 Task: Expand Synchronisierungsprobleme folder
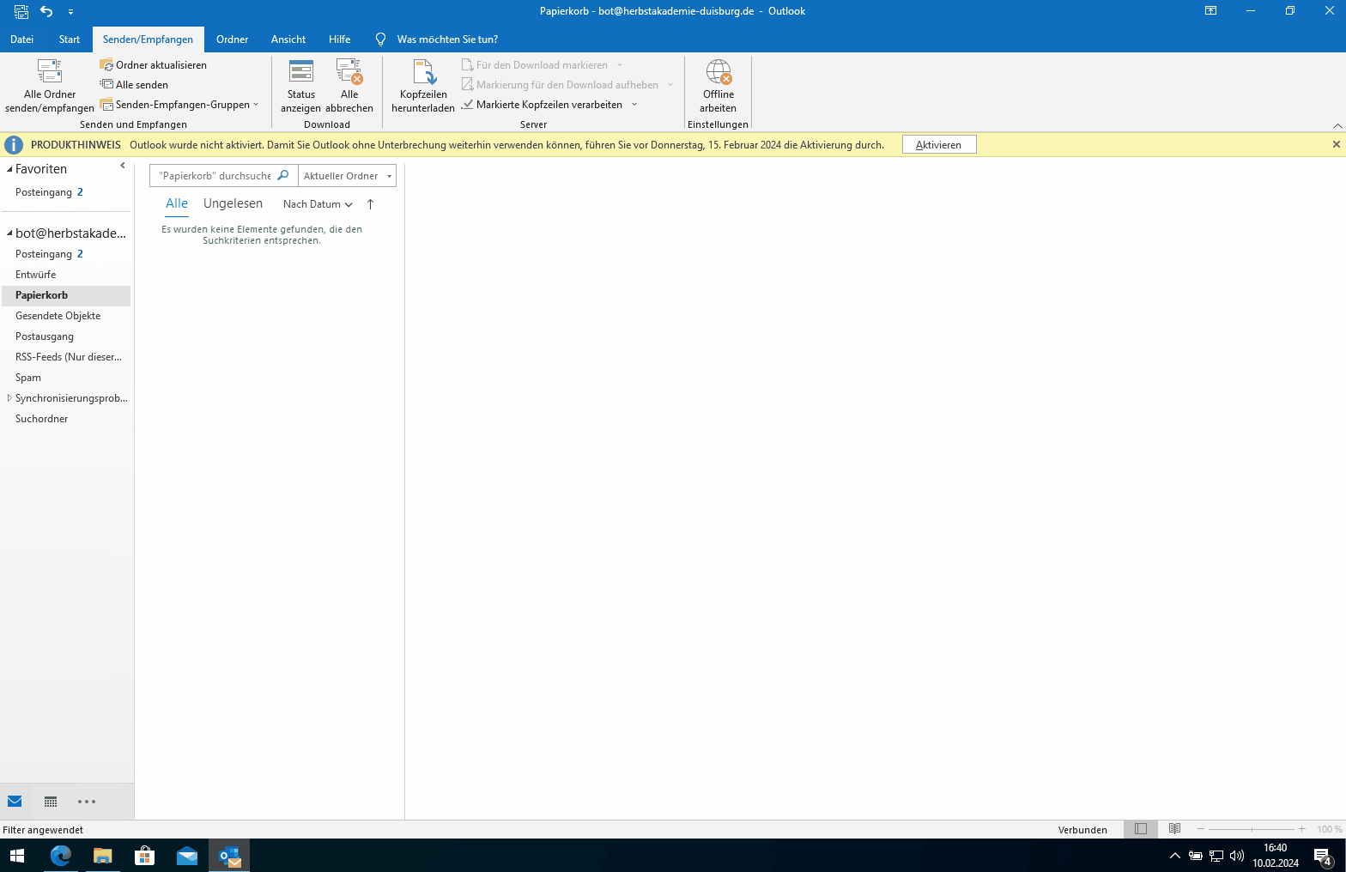click(x=9, y=398)
